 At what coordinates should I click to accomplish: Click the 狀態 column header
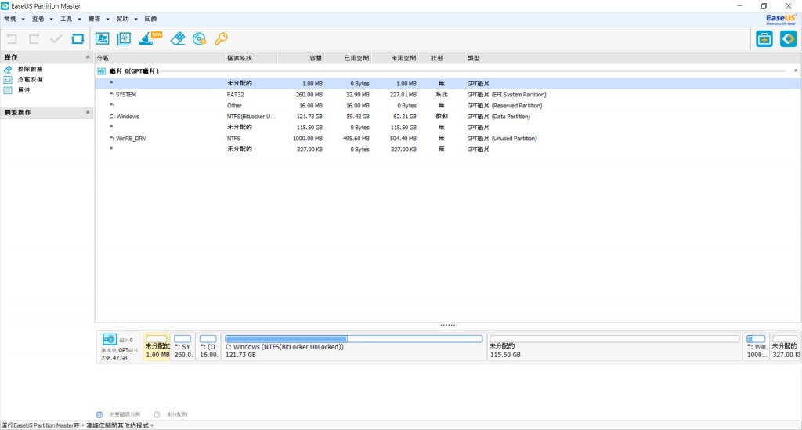(x=442, y=58)
